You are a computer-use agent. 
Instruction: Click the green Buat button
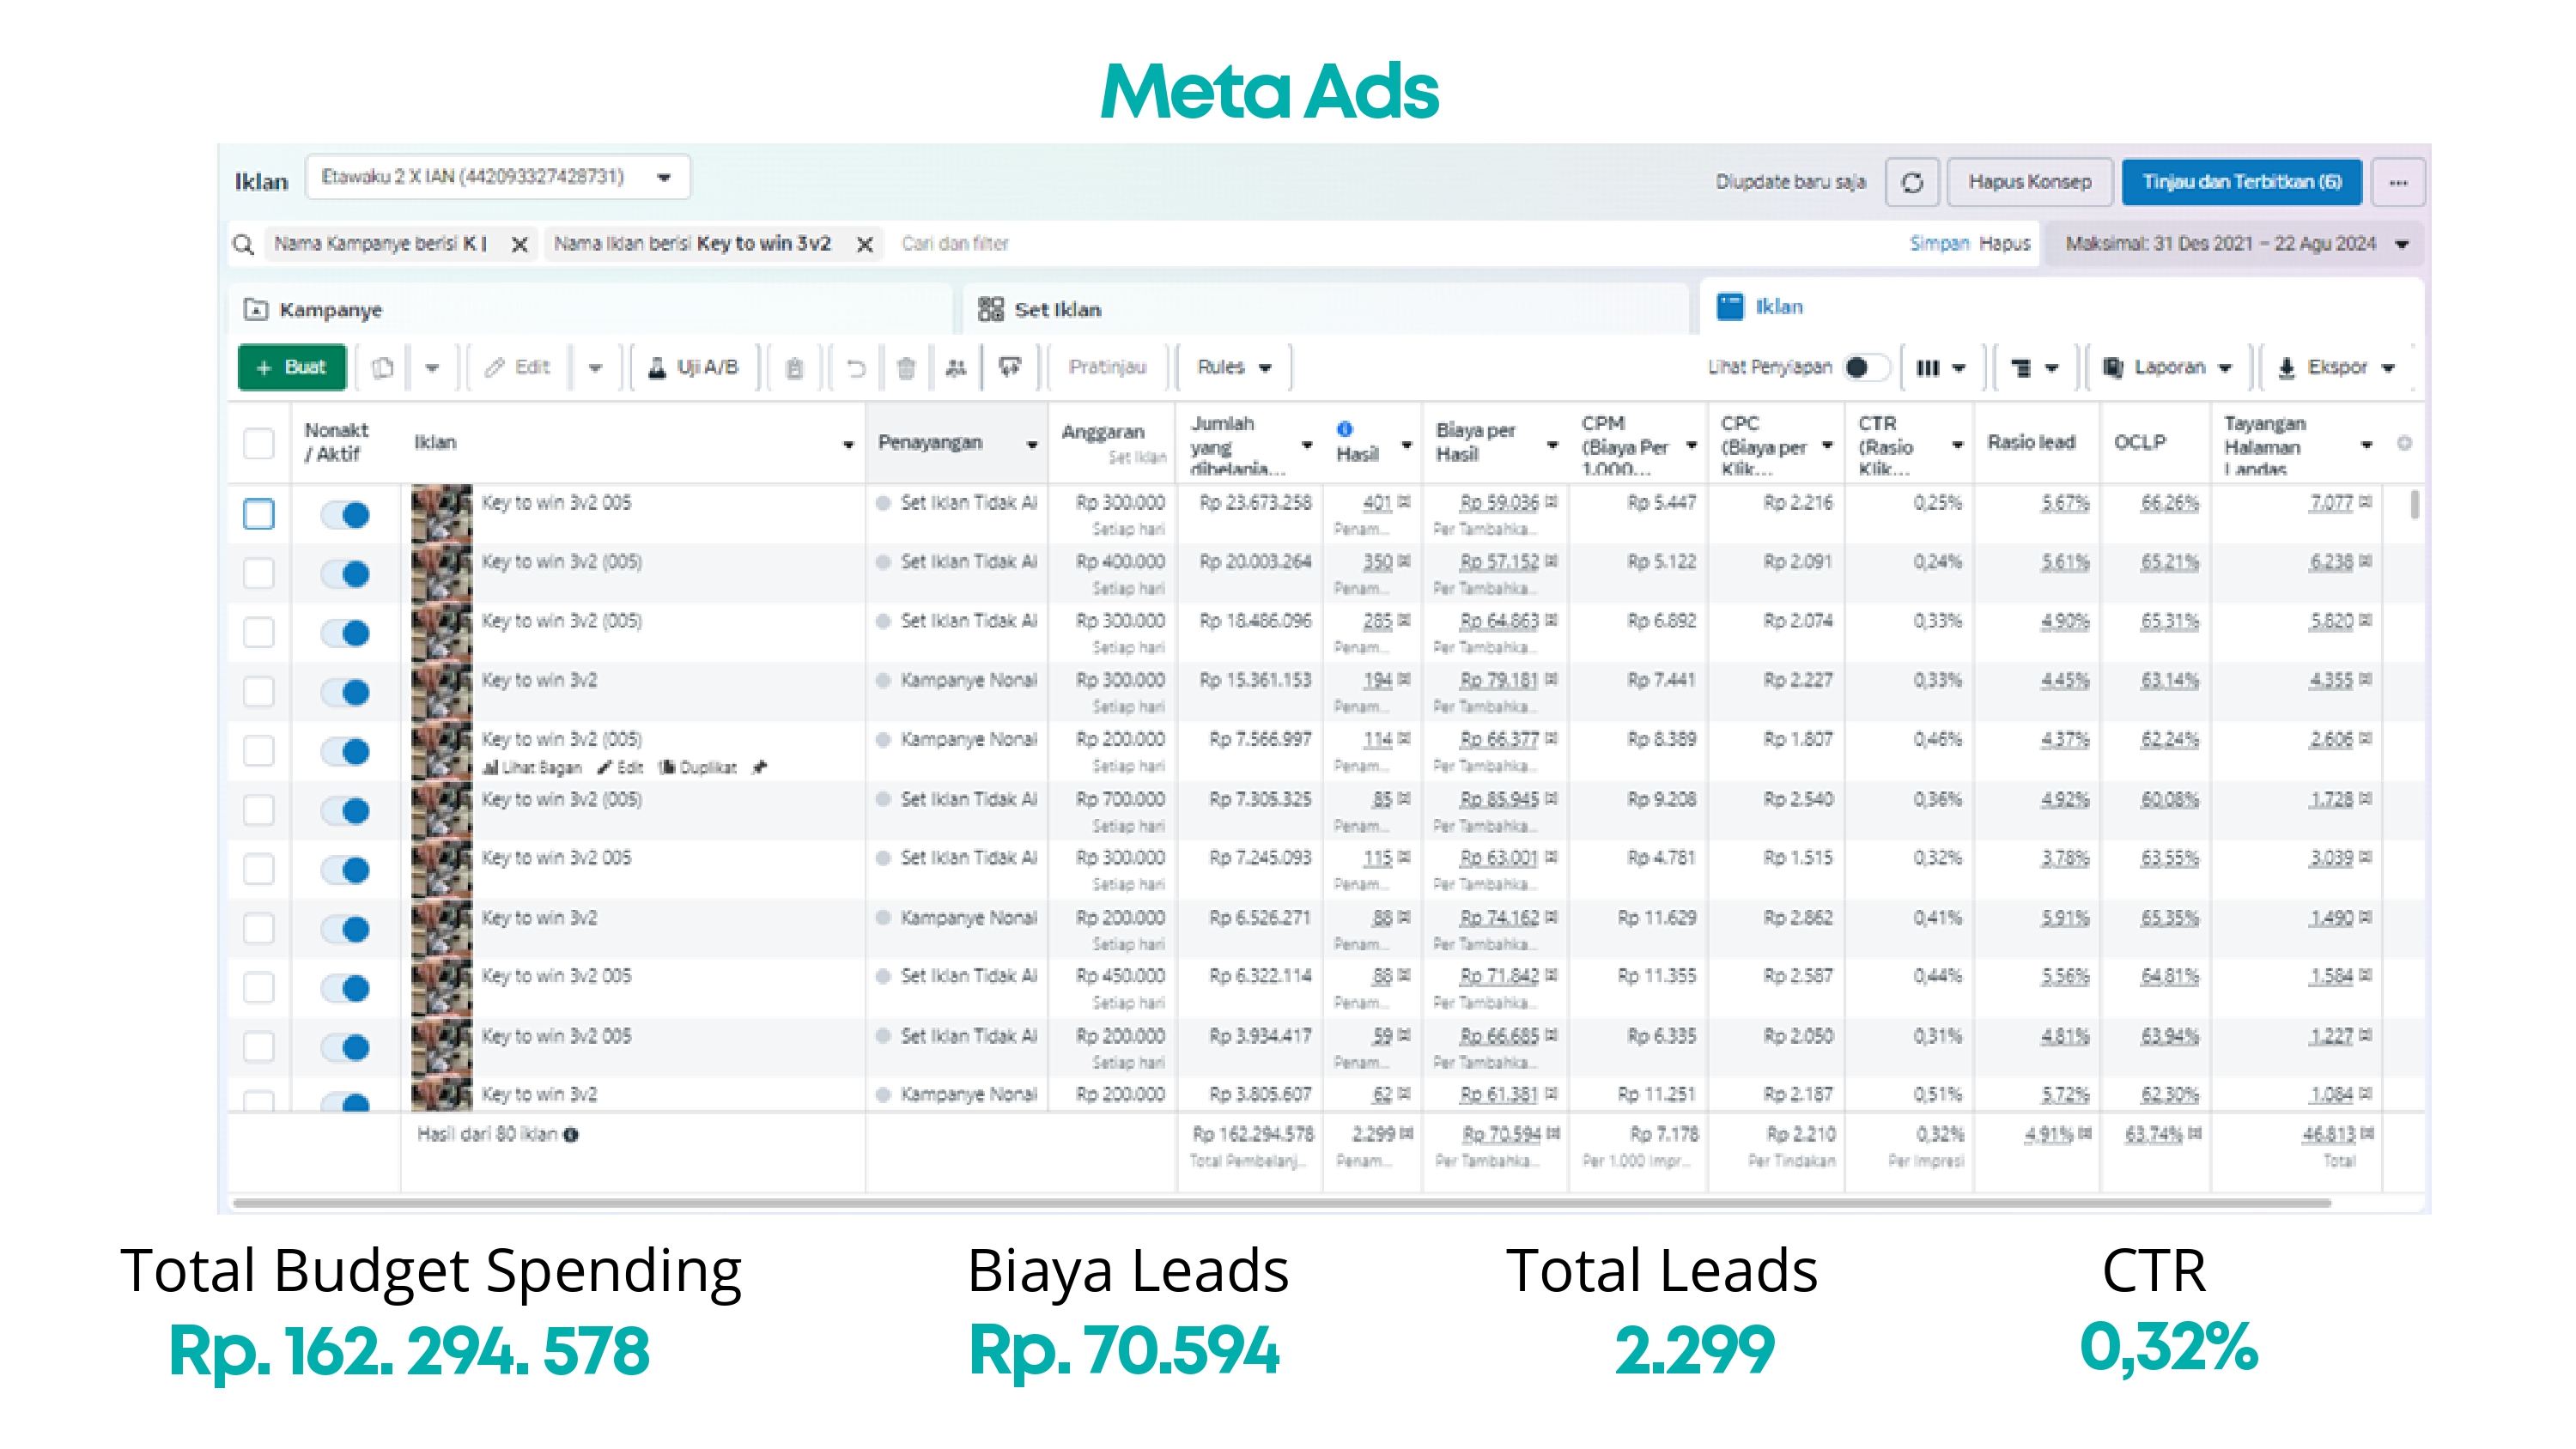(291, 367)
